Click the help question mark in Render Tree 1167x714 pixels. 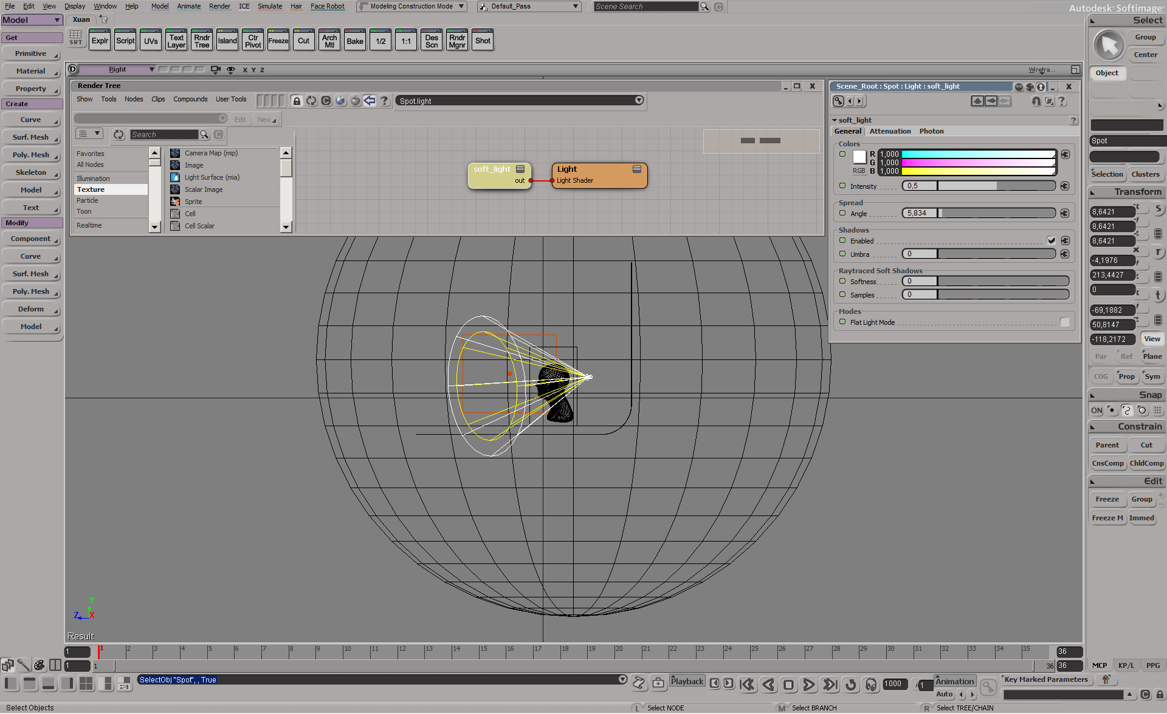pos(384,101)
